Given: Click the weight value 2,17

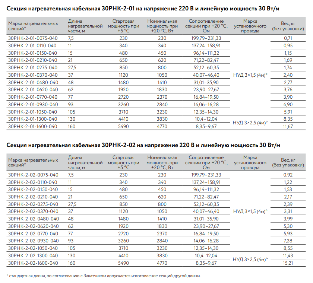Looking at the screenshot, I should (x=288, y=197).
